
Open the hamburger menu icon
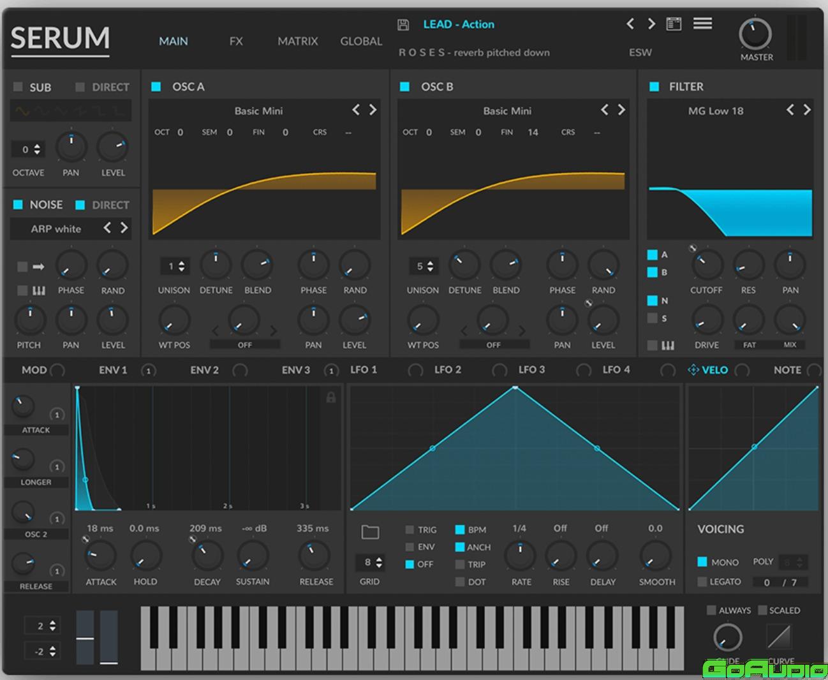click(702, 24)
